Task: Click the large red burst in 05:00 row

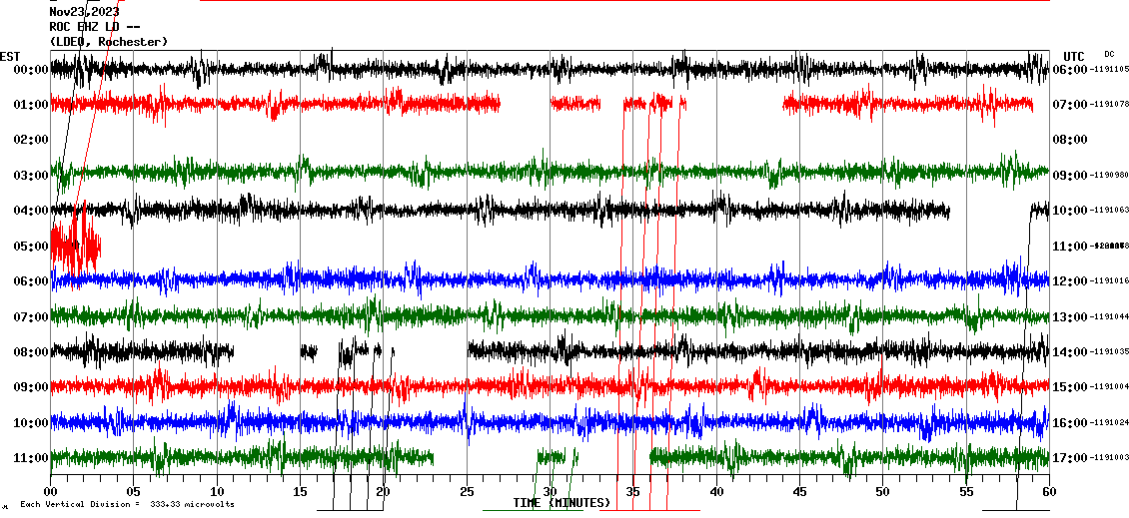Action: point(74,247)
